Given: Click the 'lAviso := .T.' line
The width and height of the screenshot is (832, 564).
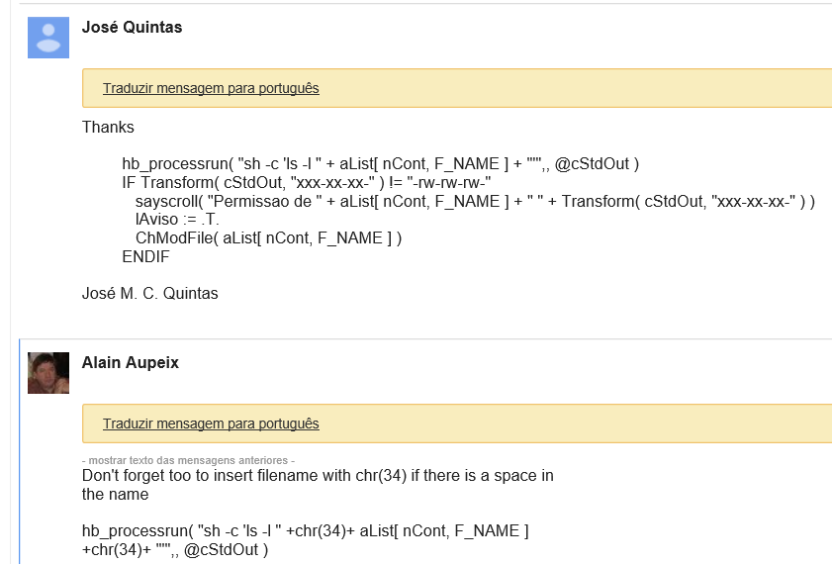Looking at the screenshot, I should pyautogui.click(x=177, y=220).
